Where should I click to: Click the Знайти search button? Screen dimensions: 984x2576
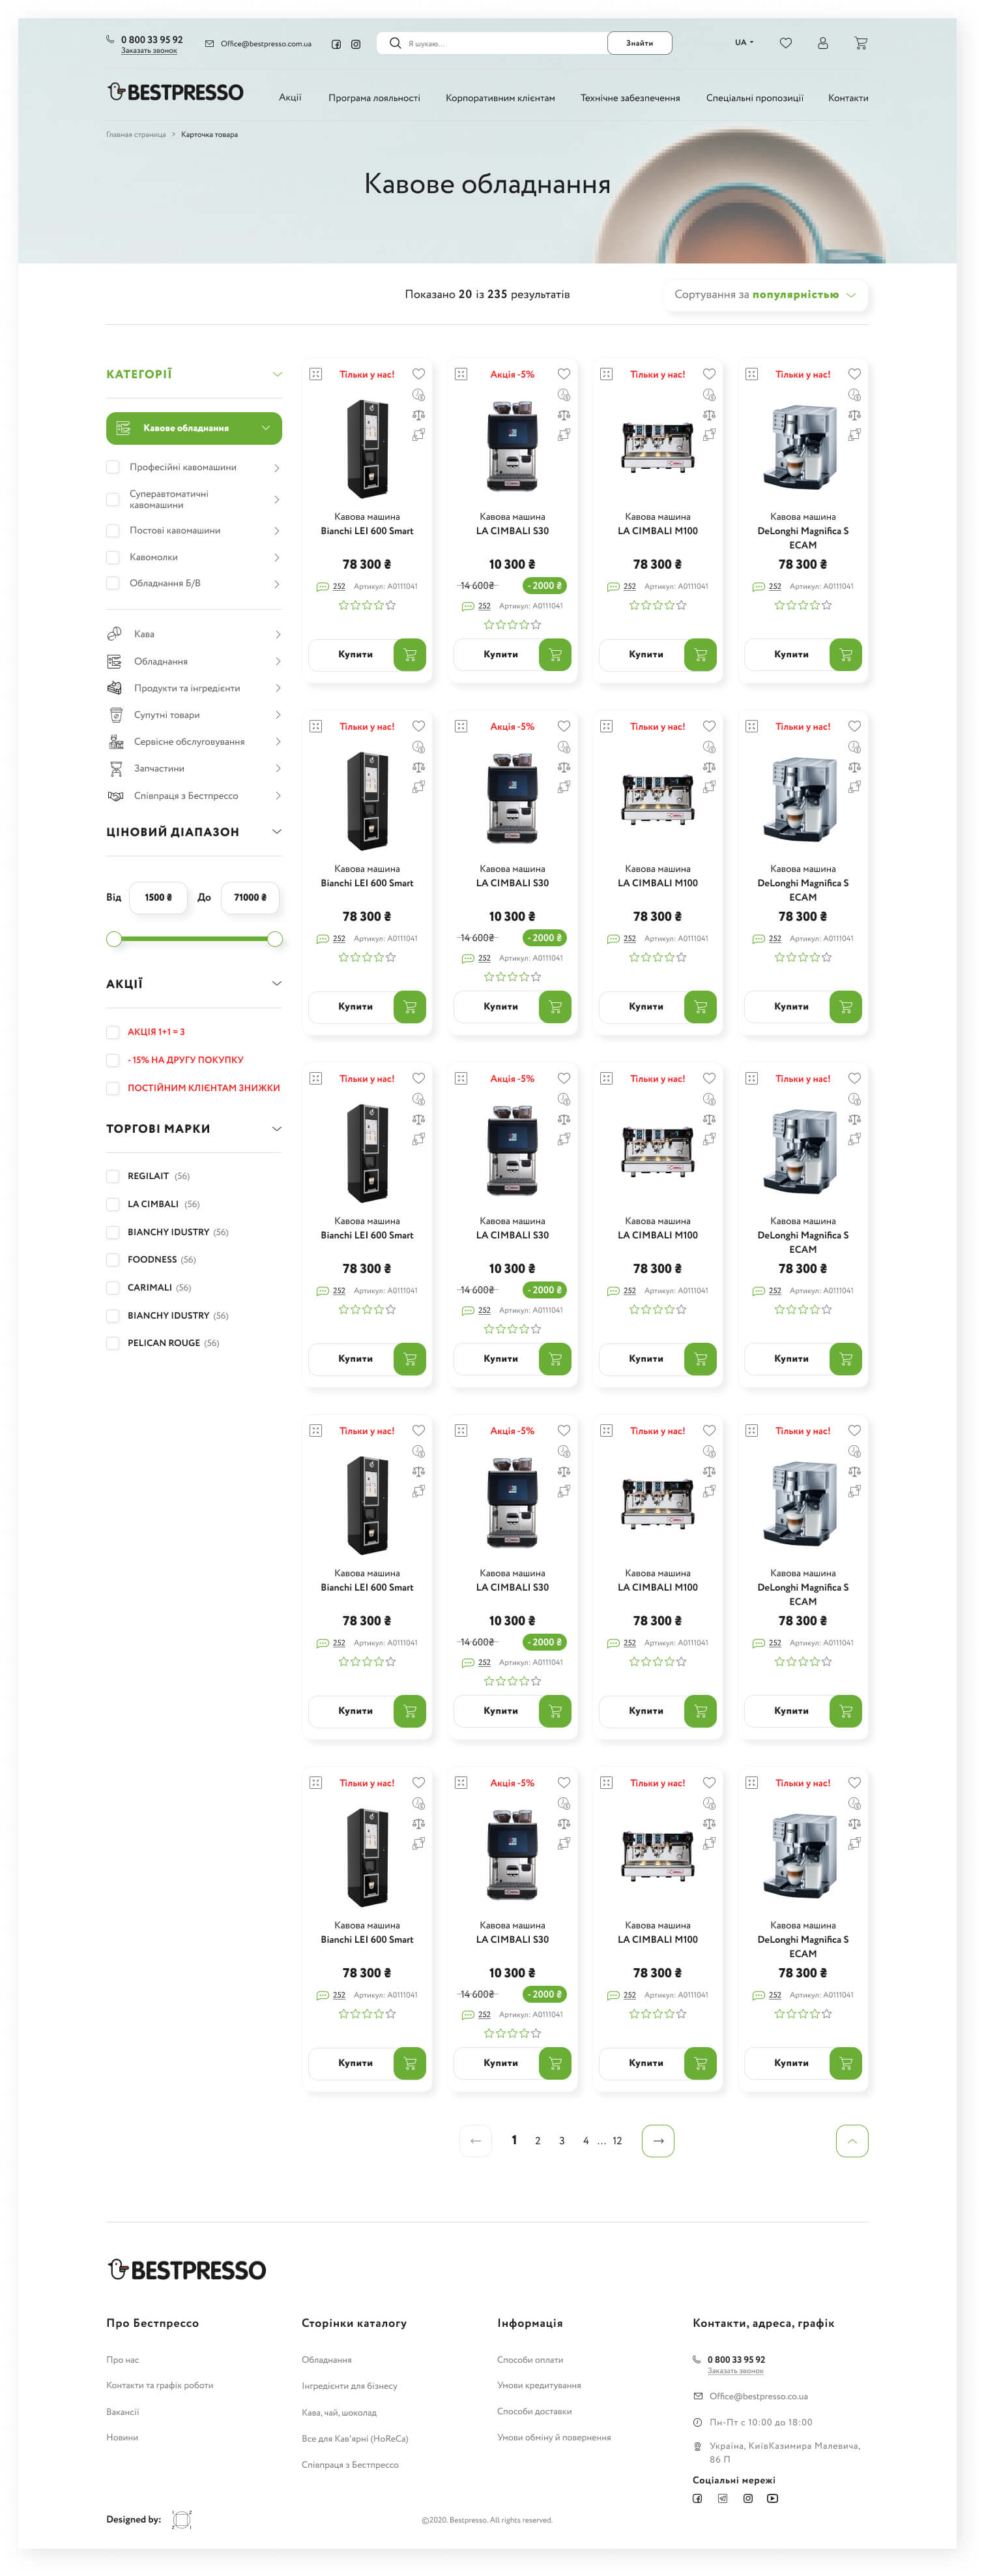coord(639,43)
